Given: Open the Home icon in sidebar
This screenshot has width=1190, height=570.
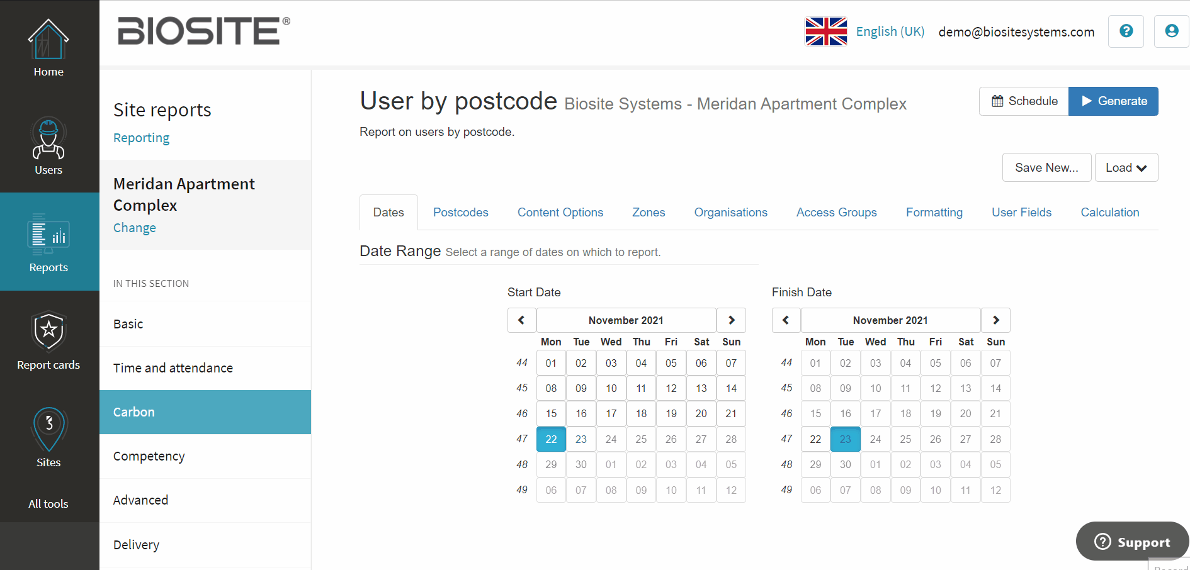Looking at the screenshot, I should point(48,39).
